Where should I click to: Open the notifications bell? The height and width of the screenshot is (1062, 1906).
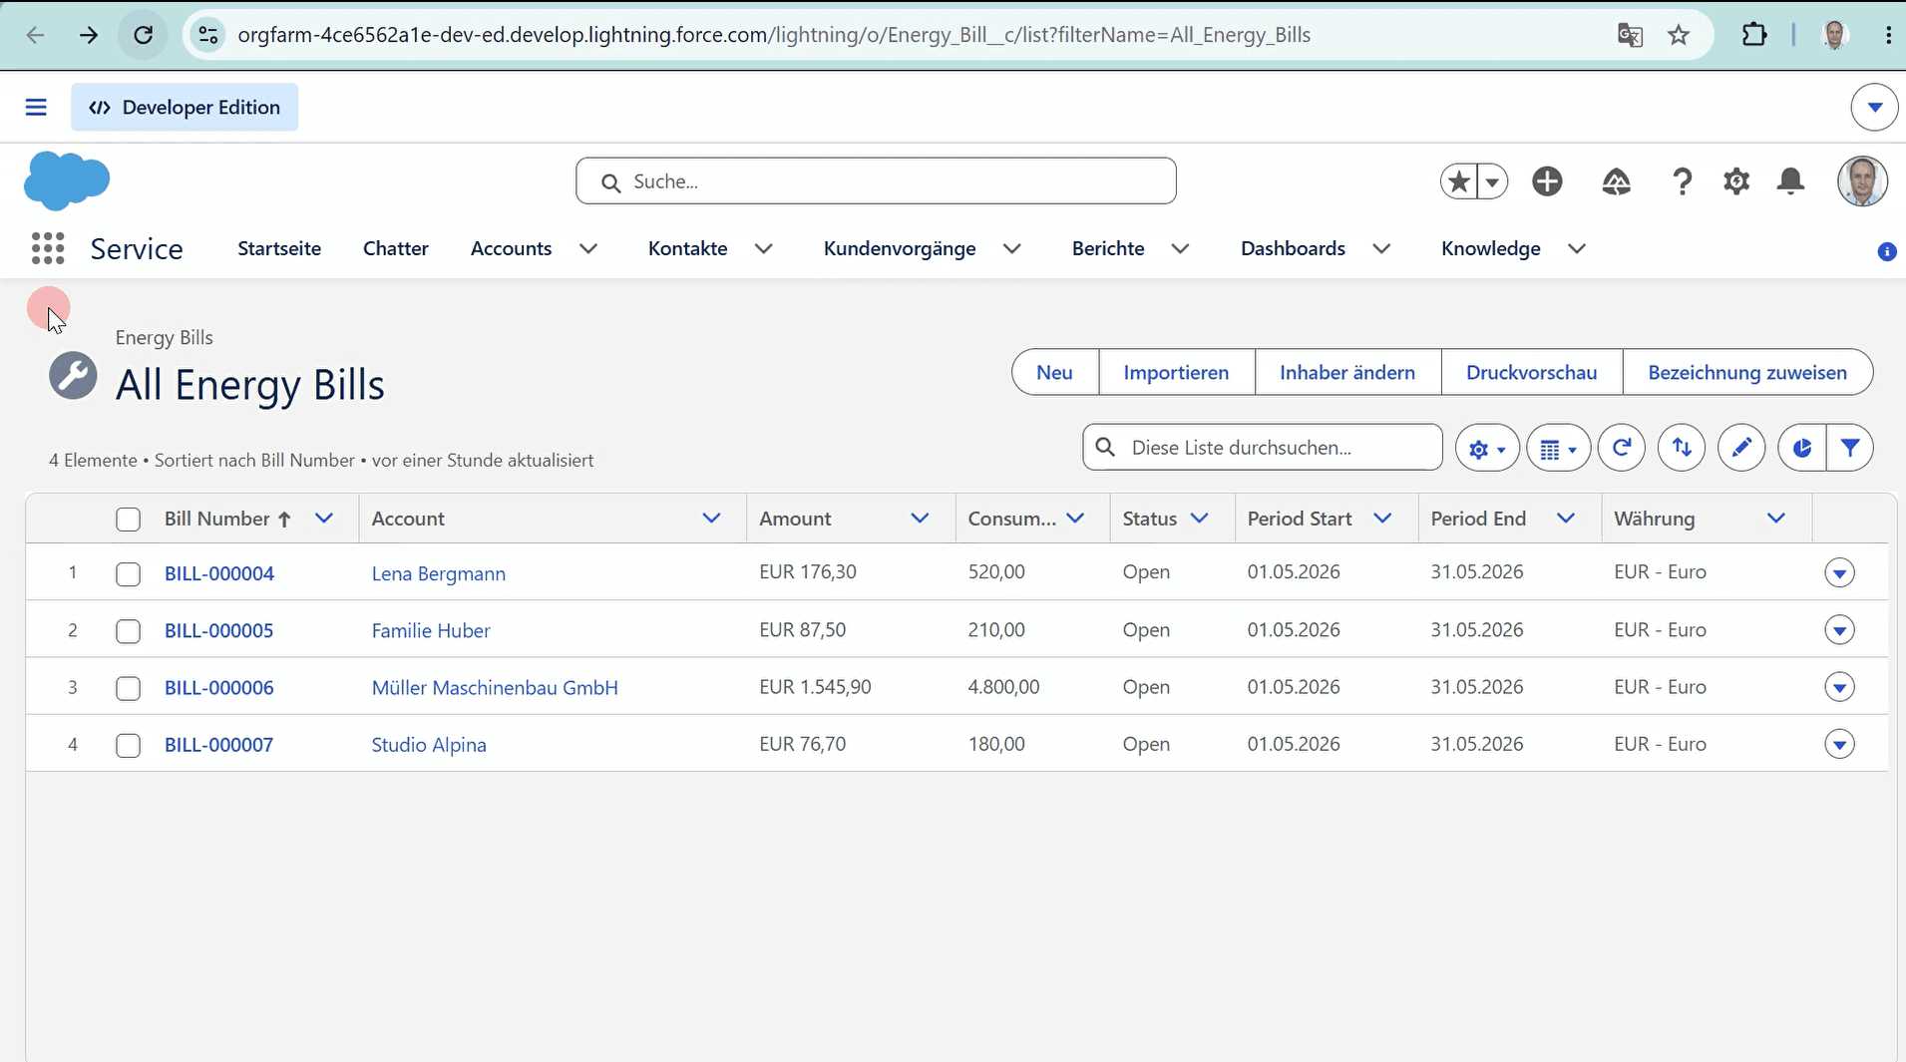[x=1791, y=181]
